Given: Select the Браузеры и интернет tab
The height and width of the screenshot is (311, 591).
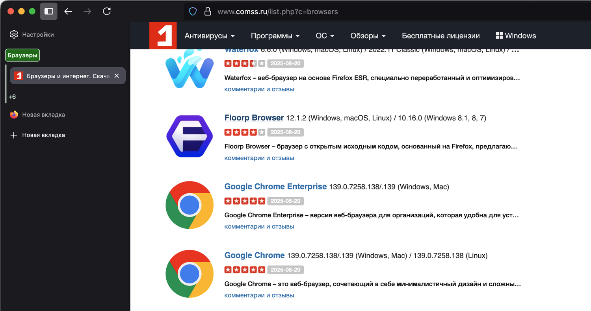Looking at the screenshot, I should coord(68,76).
